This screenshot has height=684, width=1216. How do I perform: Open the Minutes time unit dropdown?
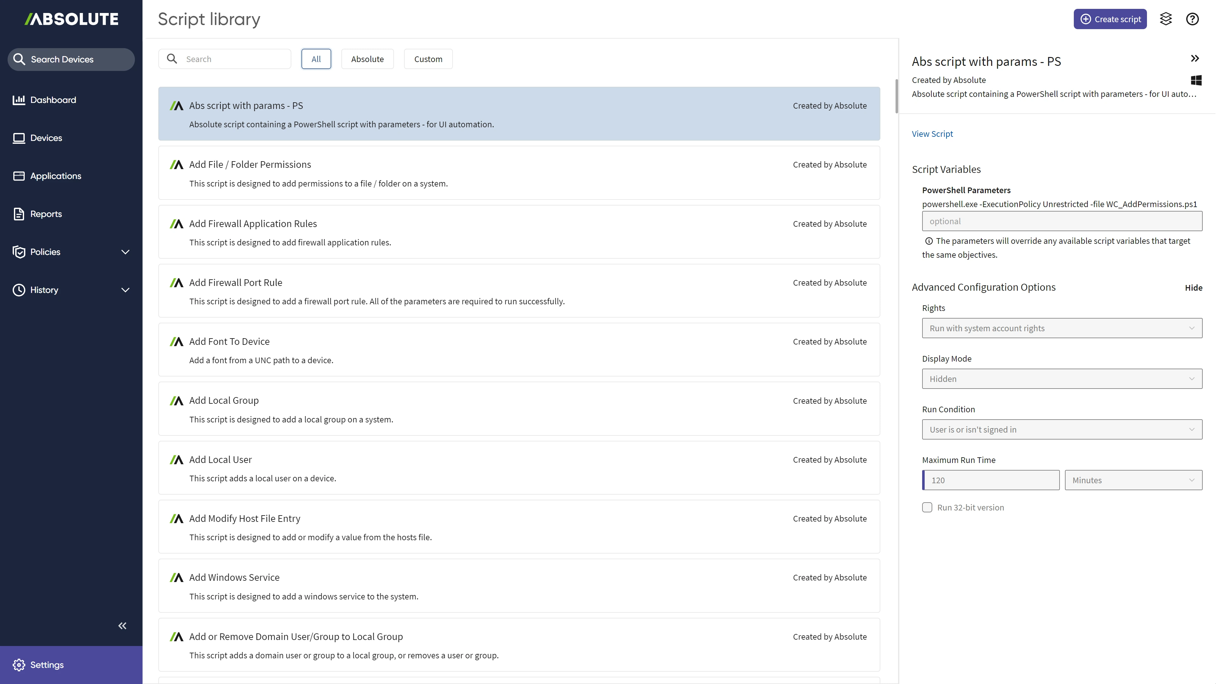pyautogui.click(x=1133, y=480)
